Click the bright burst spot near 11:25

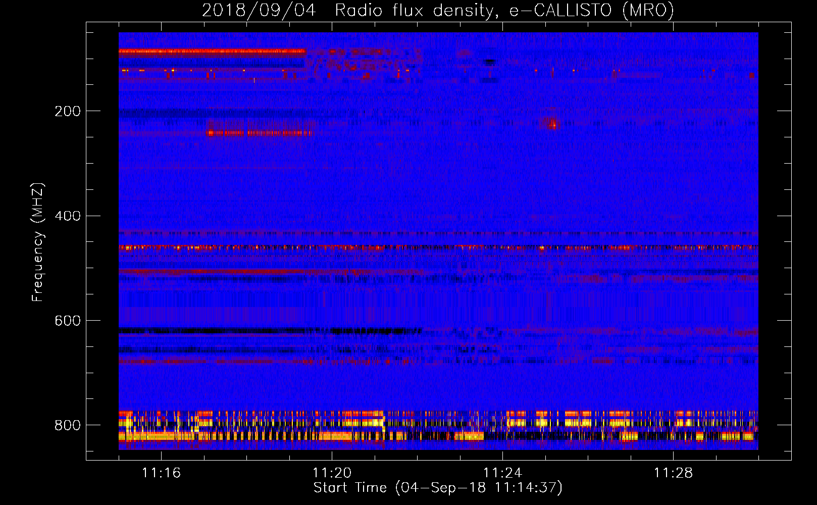point(552,123)
